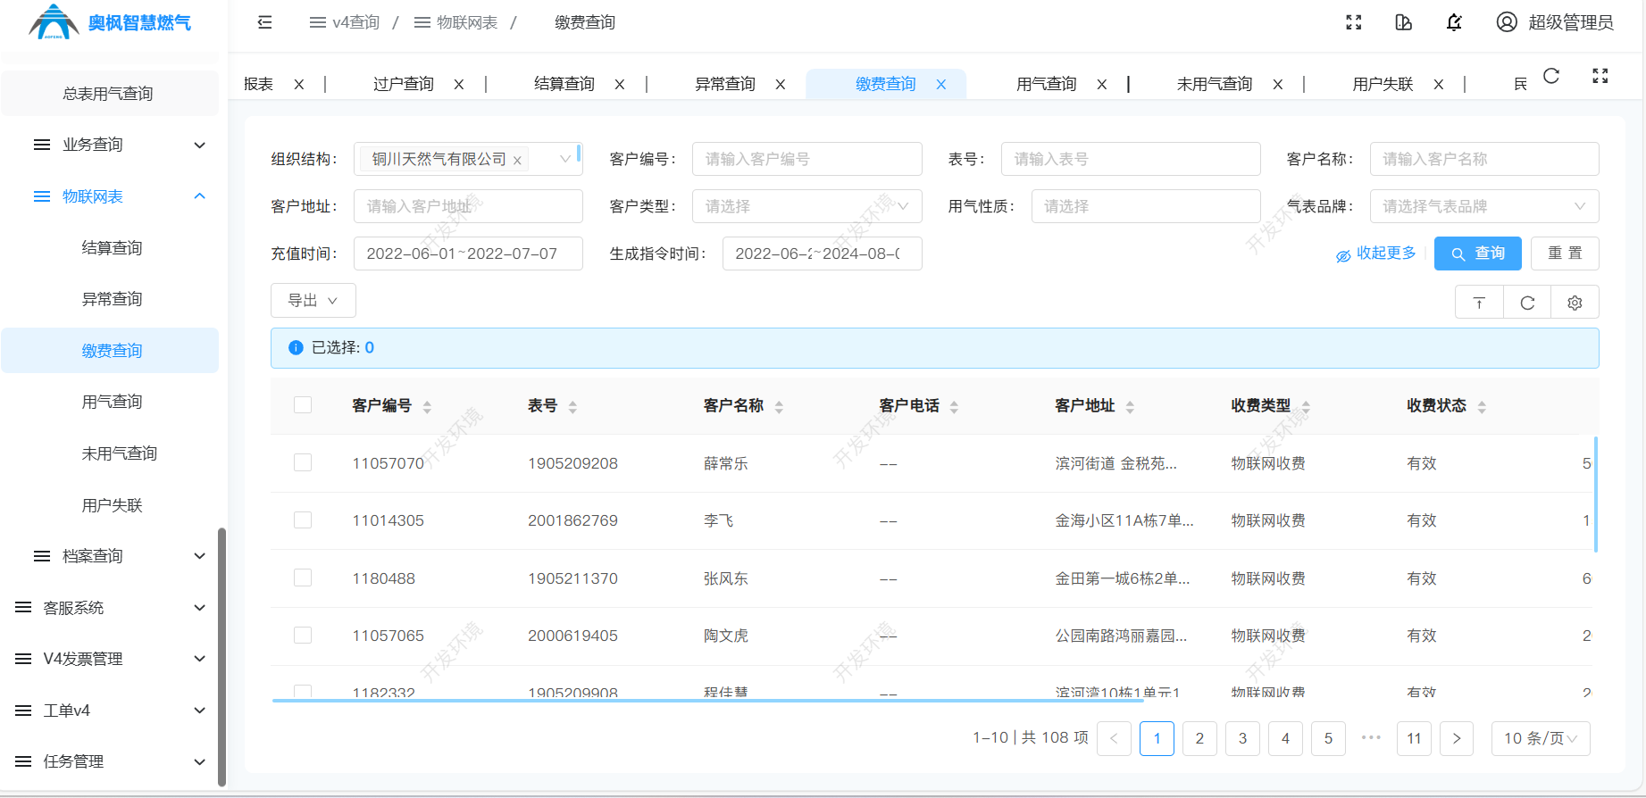
Task: Close the 用户失联 tab
Action: [1439, 84]
